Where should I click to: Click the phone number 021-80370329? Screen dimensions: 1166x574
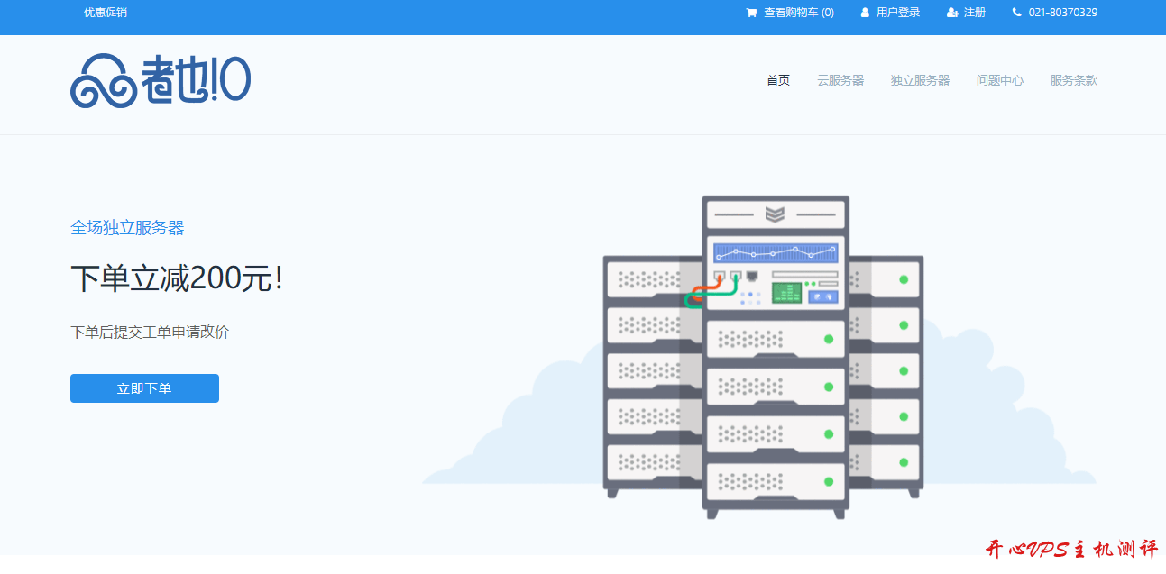click(1062, 13)
